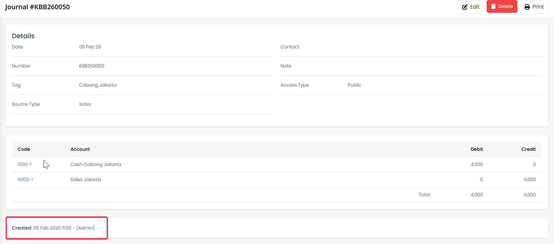Viewport: 554px width, 244px height.
Task: Click the Public access type value
Action: [354, 85]
